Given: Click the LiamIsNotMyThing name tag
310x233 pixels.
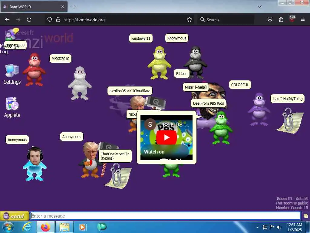Looking at the screenshot, I should [x=288, y=99].
